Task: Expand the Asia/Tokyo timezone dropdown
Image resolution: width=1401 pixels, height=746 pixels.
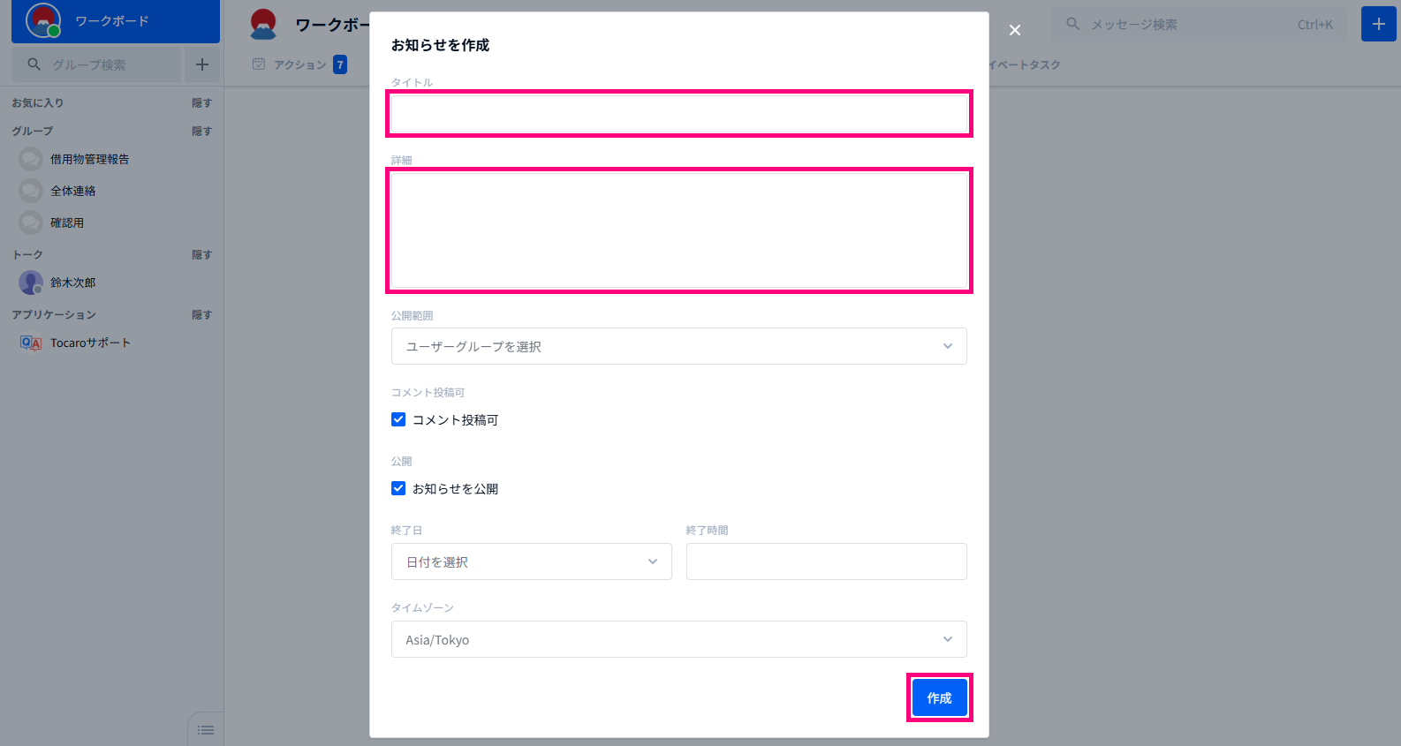Action: [x=678, y=639]
